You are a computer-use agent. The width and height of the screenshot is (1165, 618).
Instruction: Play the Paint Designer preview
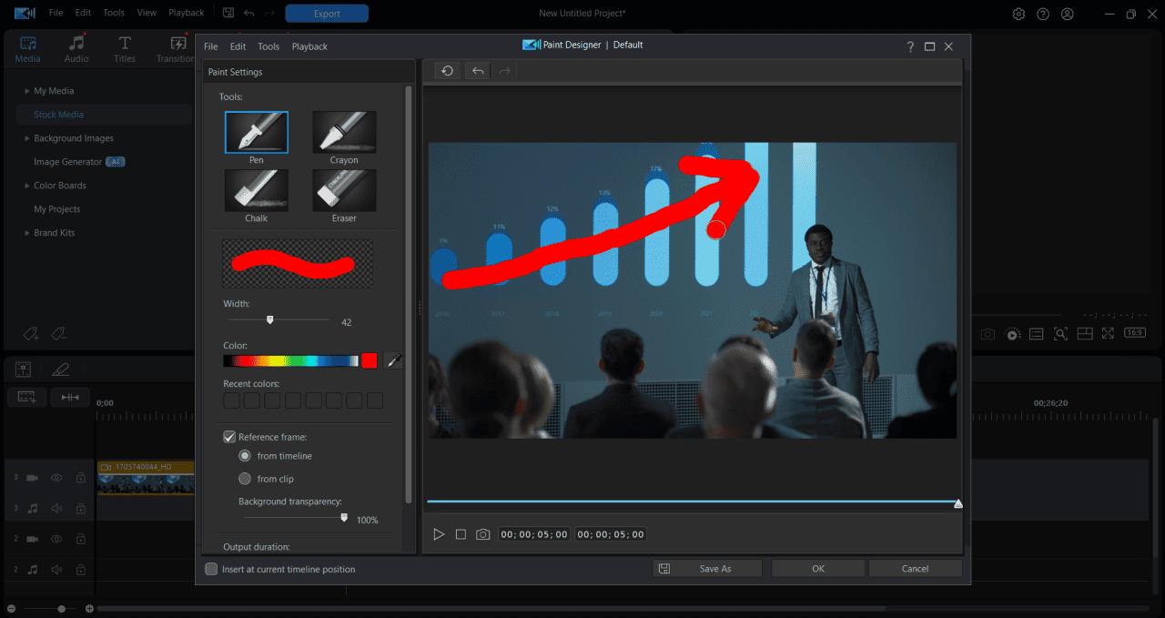point(439,534)
